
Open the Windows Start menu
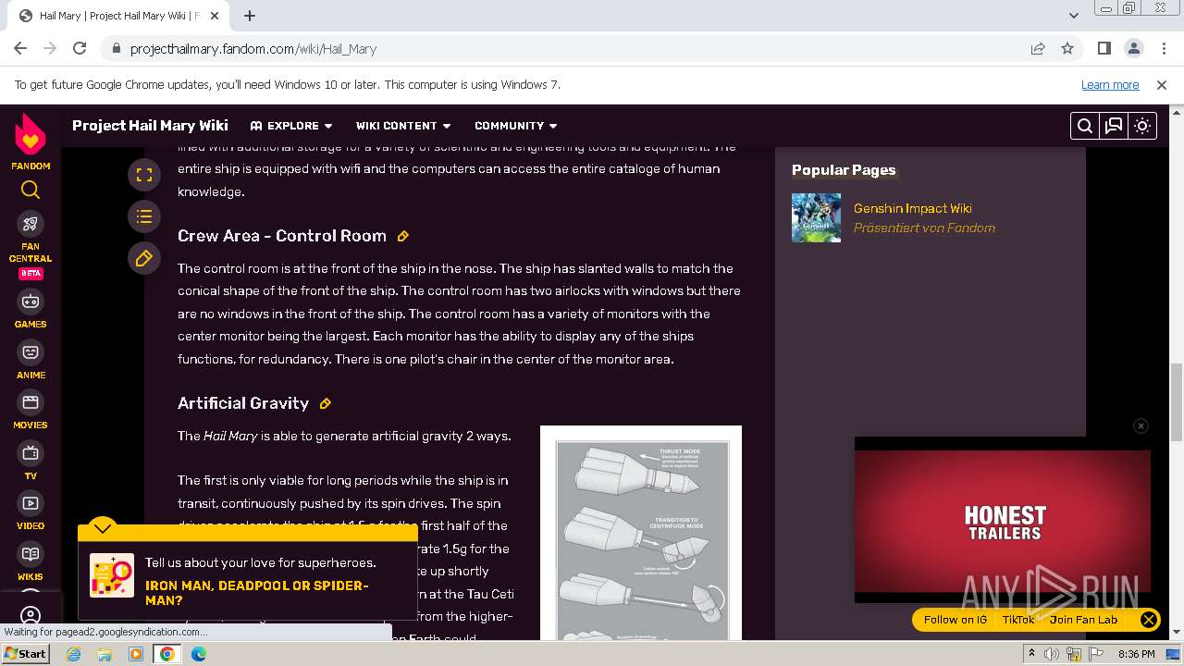coord(26,654)
